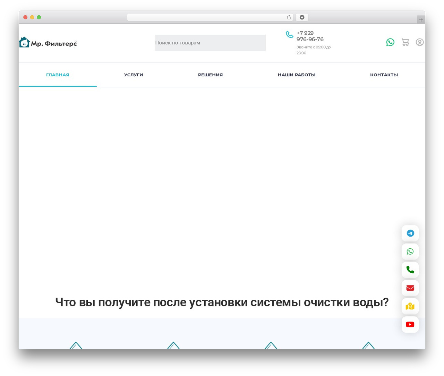Call the phone number +7 929 976-96-76
Screen dimensions: 444x376
click(x=310, y=36)
